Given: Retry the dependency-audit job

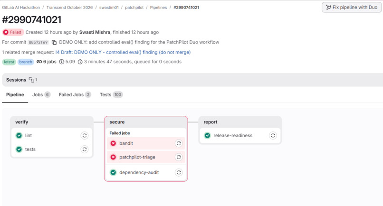Looking at the screenshot, I should pos(179,172).
